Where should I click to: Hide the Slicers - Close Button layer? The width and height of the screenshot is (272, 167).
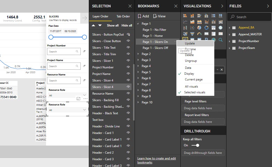128,41
